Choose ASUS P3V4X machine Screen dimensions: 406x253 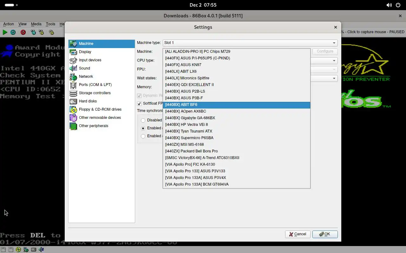237,178
